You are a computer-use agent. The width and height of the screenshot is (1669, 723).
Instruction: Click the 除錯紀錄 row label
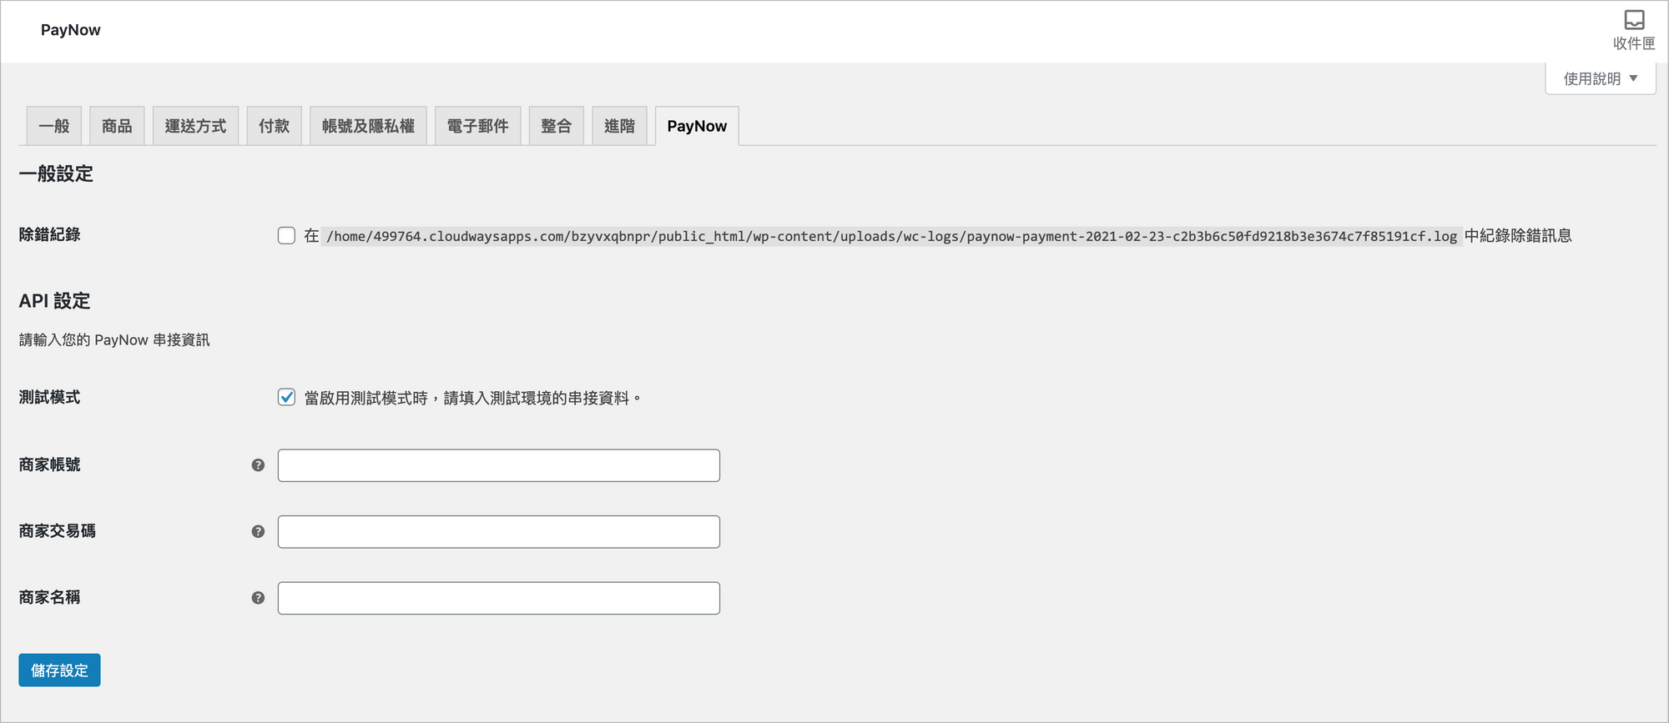[x=50, y=235]
